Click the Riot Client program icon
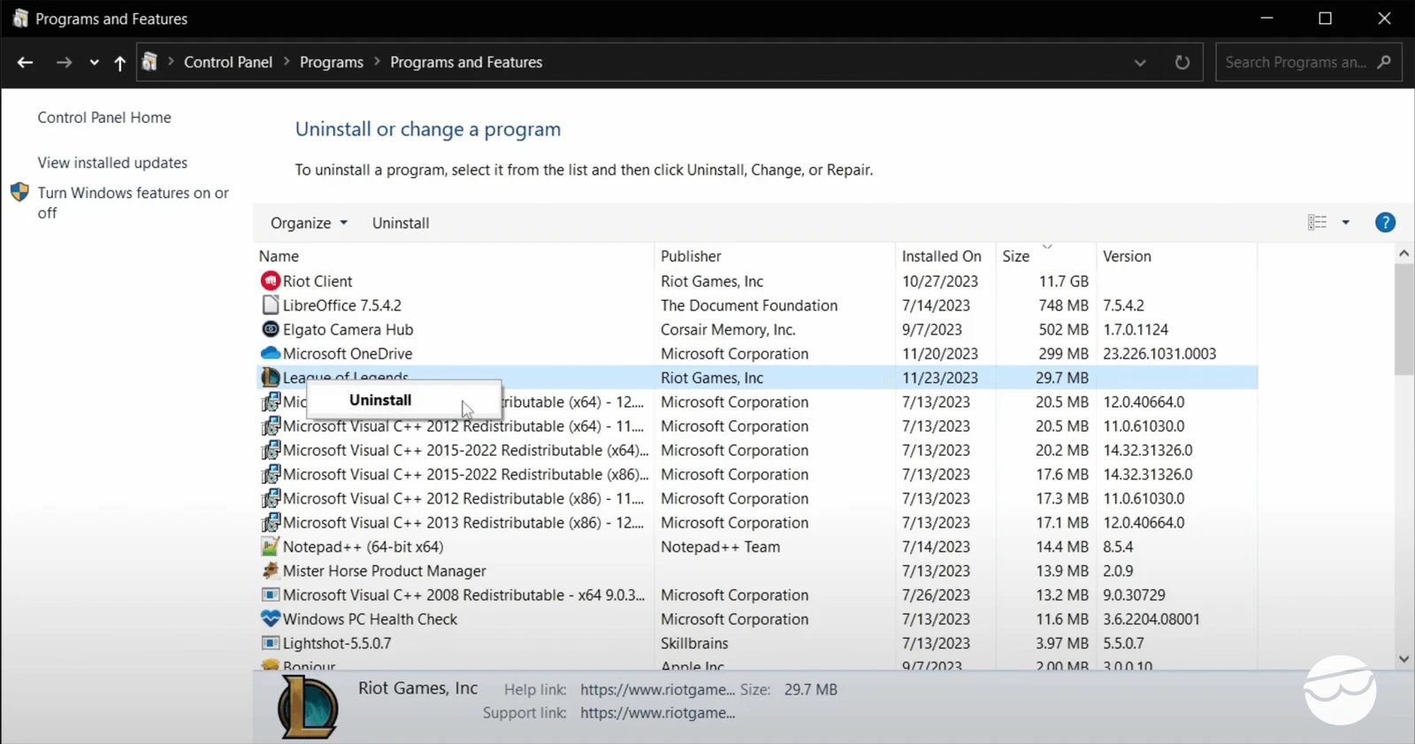This screenshot has width=1415, height=744. pyautogui.click(x=271, y=281)
